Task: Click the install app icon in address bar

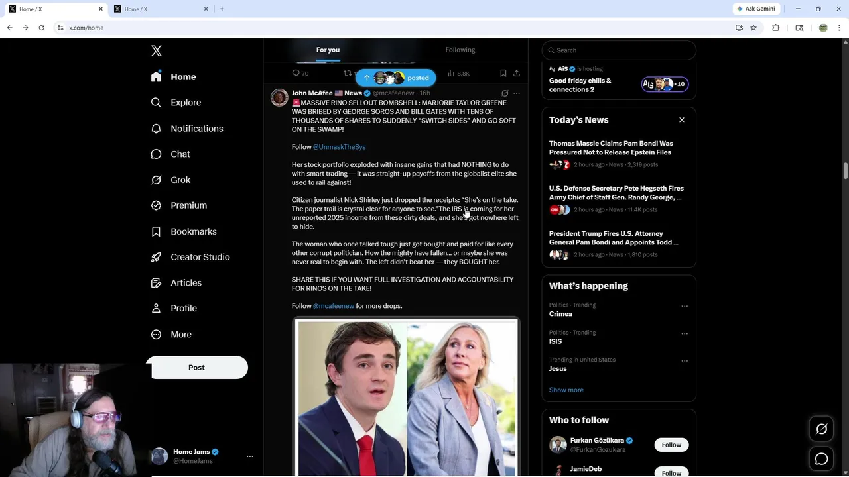Action: pyautogui.click(x=739, y=28)
